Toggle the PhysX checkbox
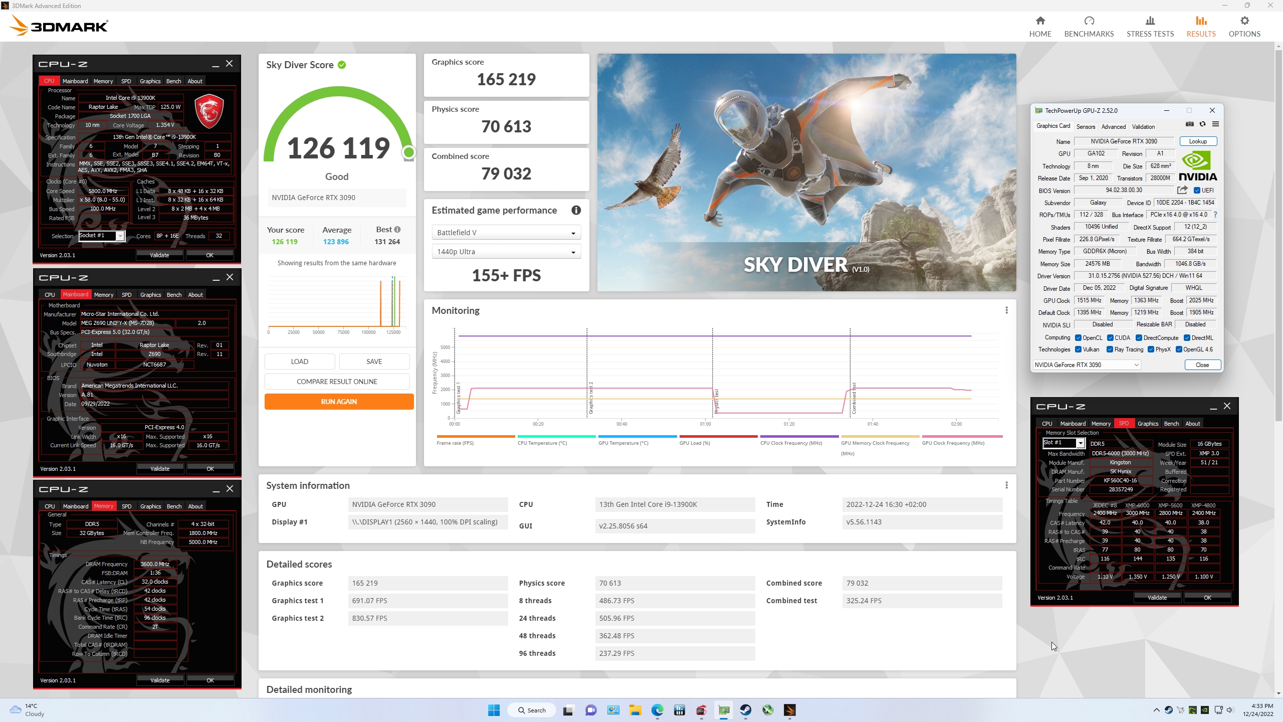The height and width of the screenshot is (722, 1283). (1151, 349)
